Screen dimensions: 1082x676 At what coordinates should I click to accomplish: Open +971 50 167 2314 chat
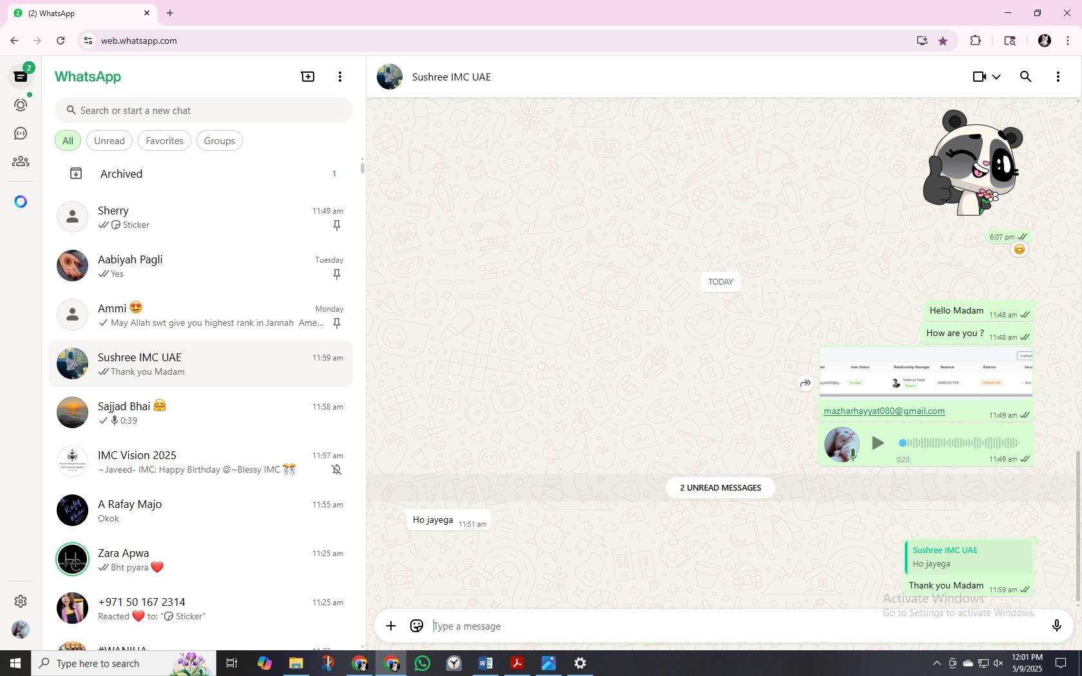(x=201, y=608)
